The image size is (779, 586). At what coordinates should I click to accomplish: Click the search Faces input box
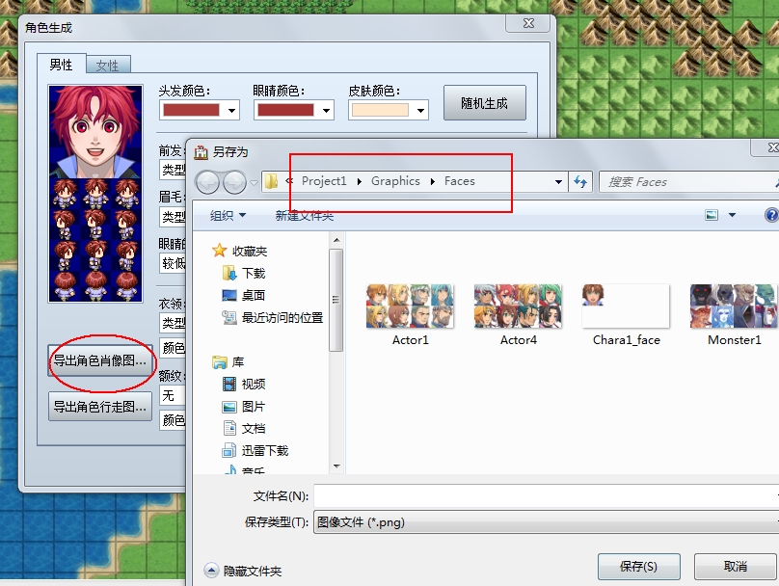pos(688,182)
